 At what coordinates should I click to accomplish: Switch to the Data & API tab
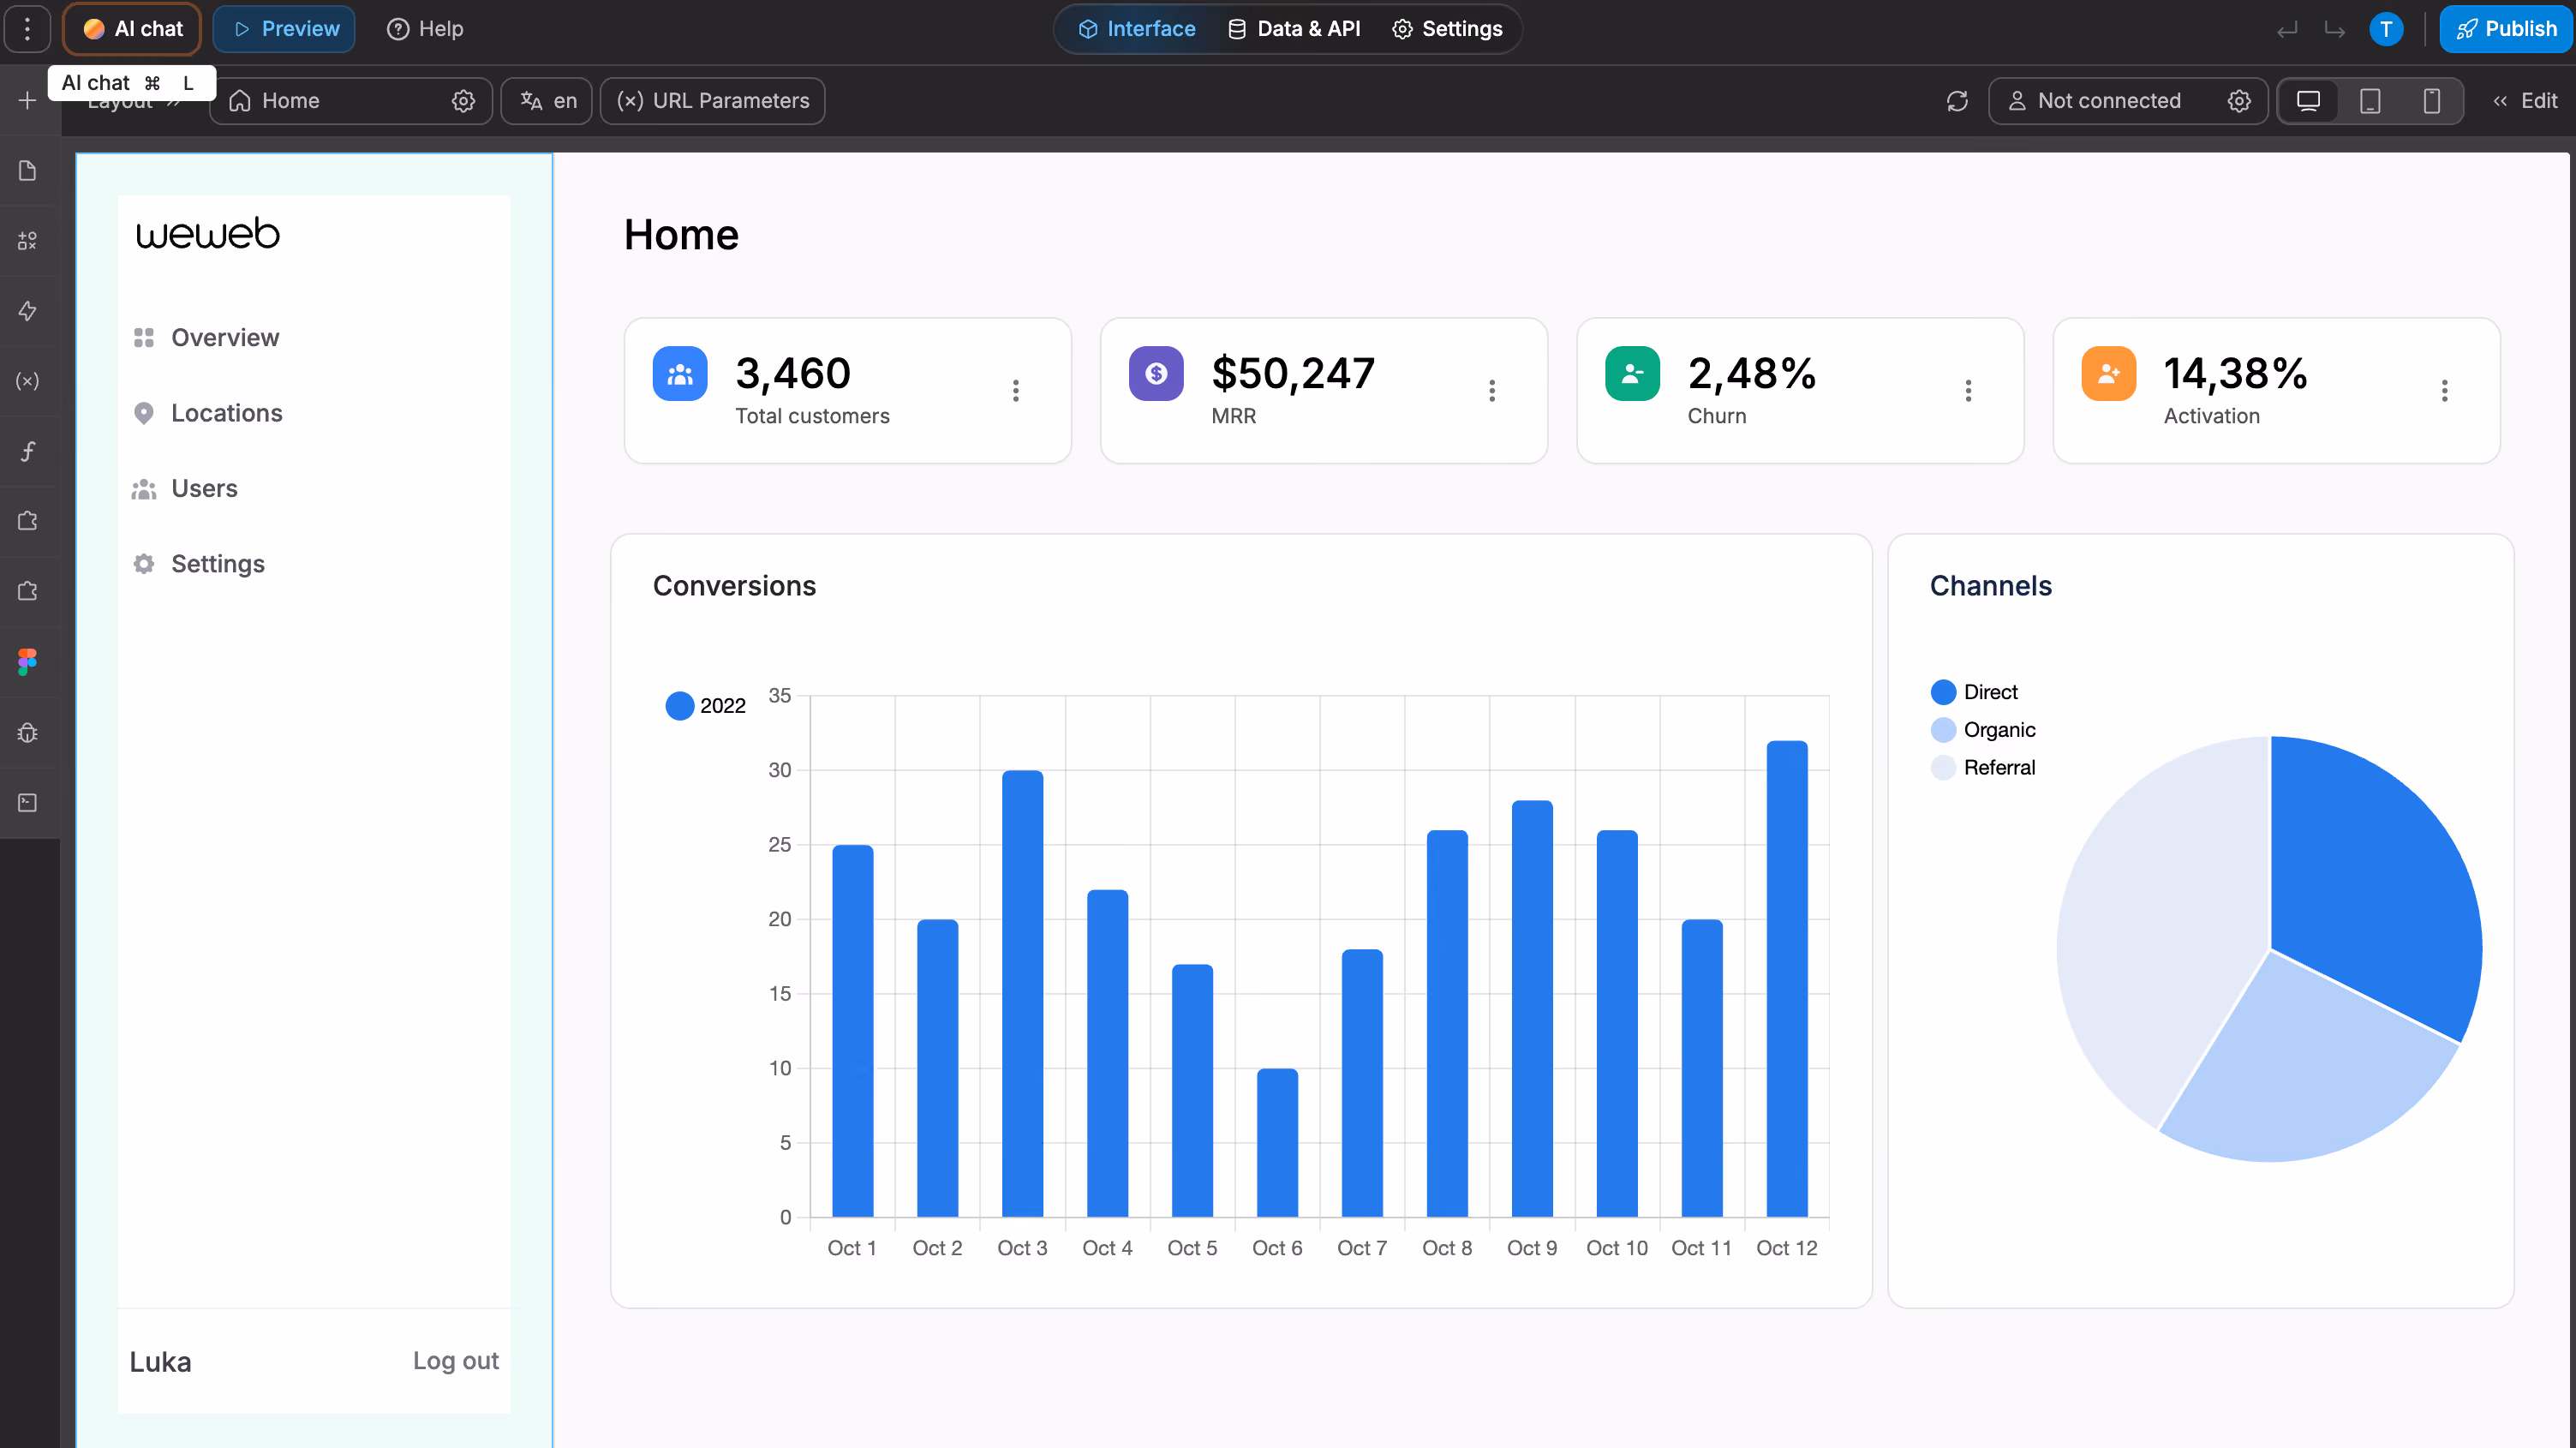tap(1294, 29)
